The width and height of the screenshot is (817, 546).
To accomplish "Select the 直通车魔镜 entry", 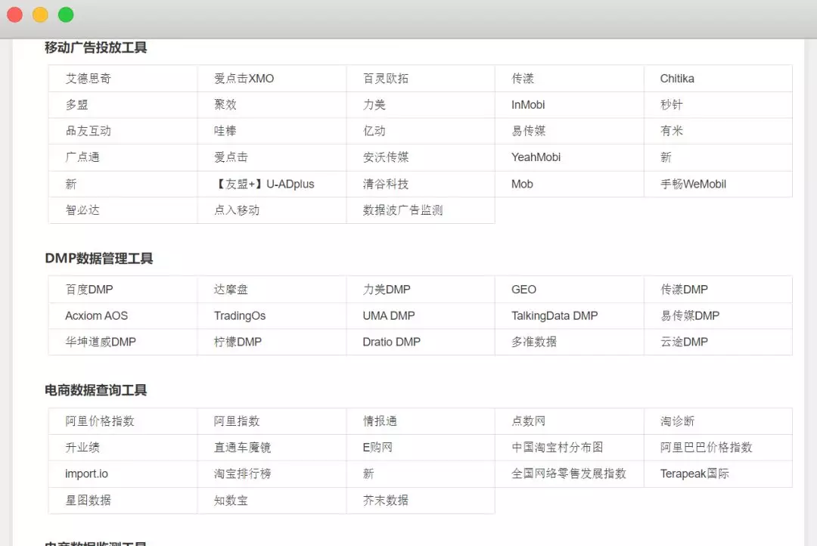I will pos(242,448).
